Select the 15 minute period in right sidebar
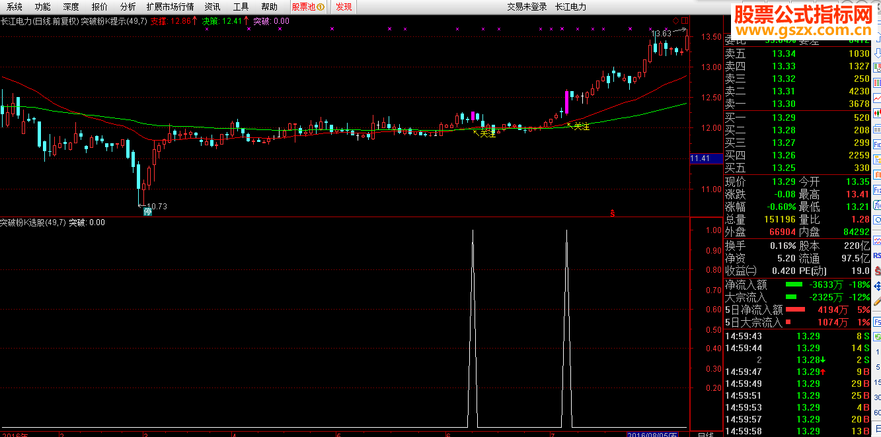 (x=877, y=383)
